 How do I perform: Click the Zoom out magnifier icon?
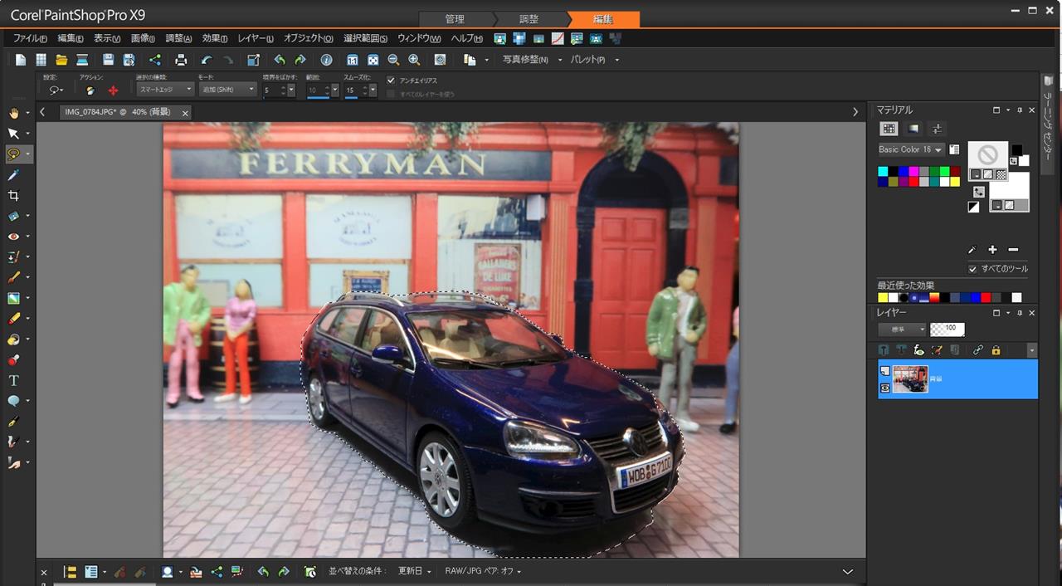393,60
